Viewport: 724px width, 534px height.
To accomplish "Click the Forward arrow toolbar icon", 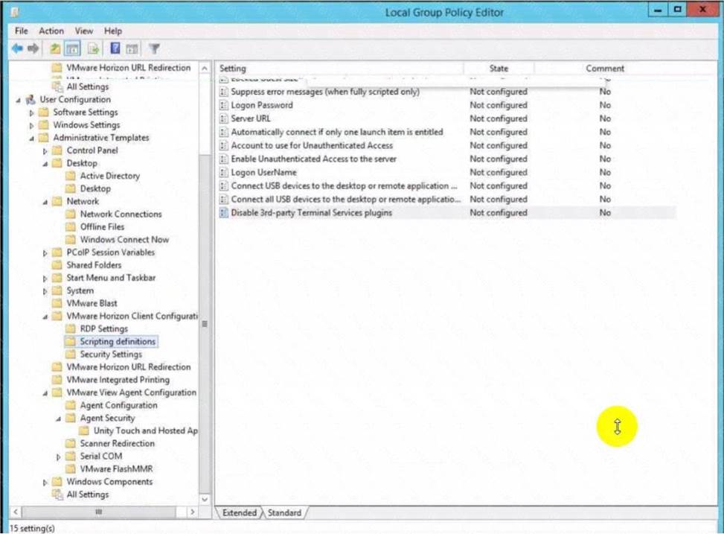I will click(x=33, y=48).
